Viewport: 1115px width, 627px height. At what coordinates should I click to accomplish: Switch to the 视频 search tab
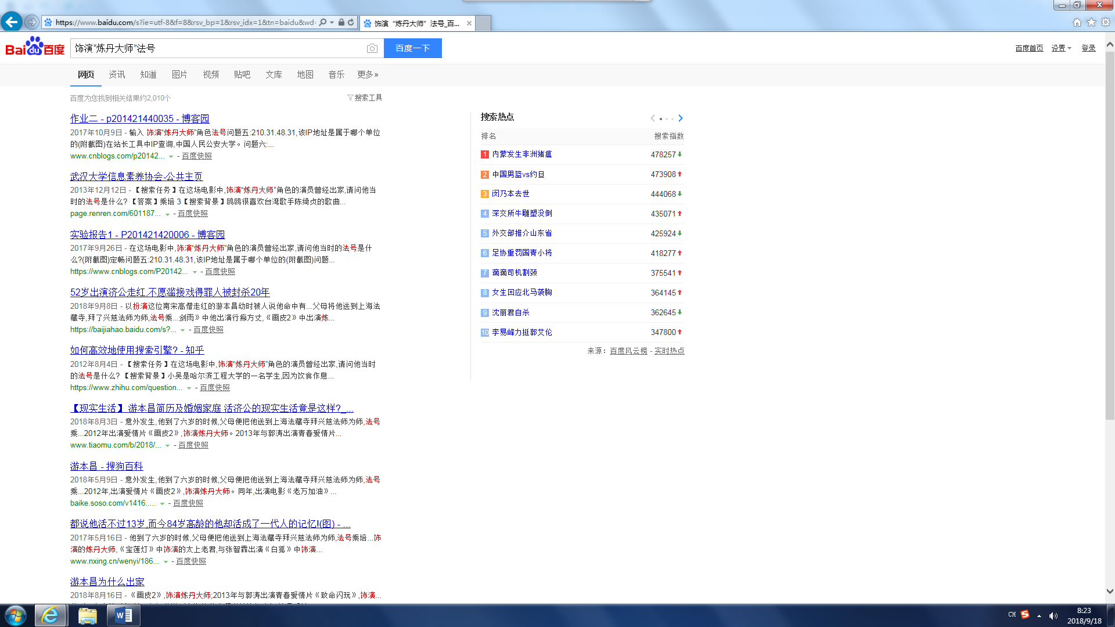[211, 75]
